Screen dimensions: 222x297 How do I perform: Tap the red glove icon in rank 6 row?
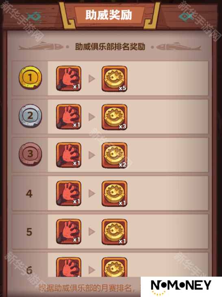[x=69, y=267]
